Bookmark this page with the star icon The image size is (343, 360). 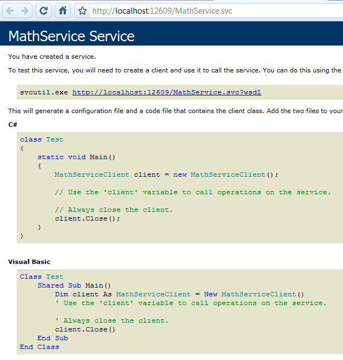point(82,11)
